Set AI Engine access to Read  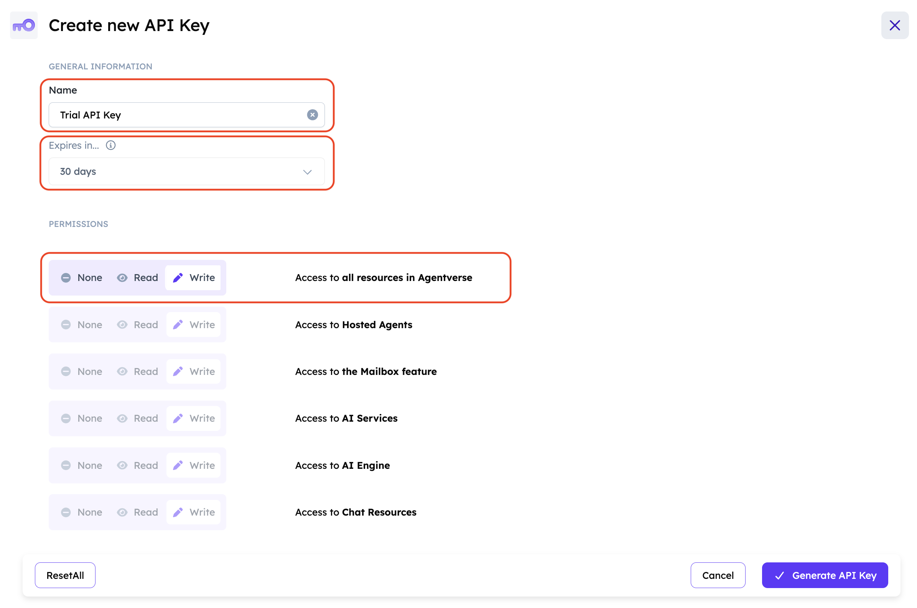coord(138,465)
